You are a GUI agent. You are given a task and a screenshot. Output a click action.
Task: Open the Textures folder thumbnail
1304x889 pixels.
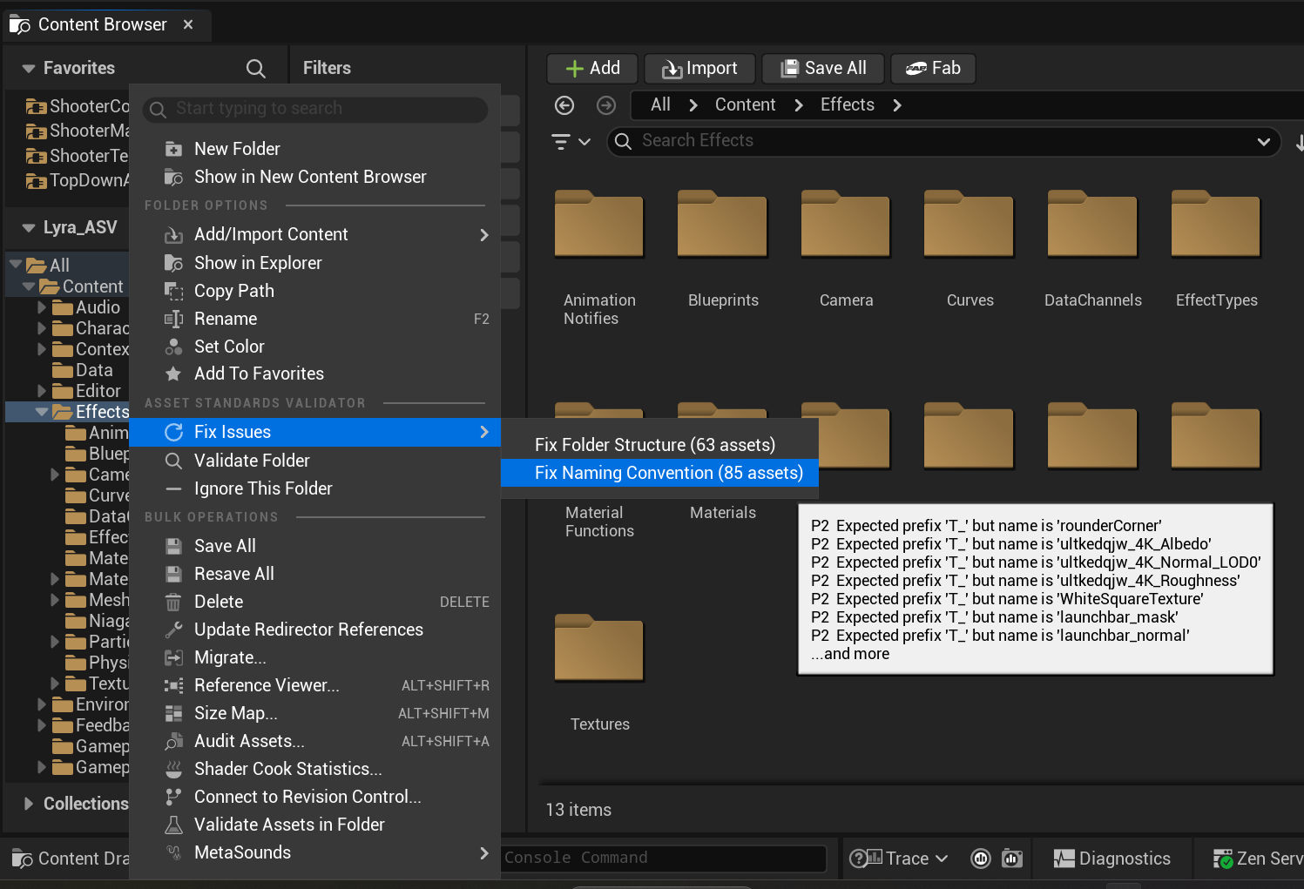599,648
